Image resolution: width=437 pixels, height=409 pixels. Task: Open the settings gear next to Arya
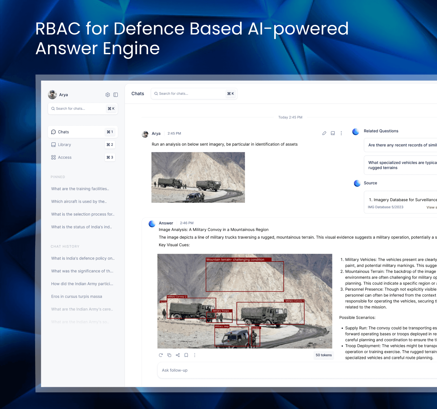pyautogui.click(x=108, y=95)
